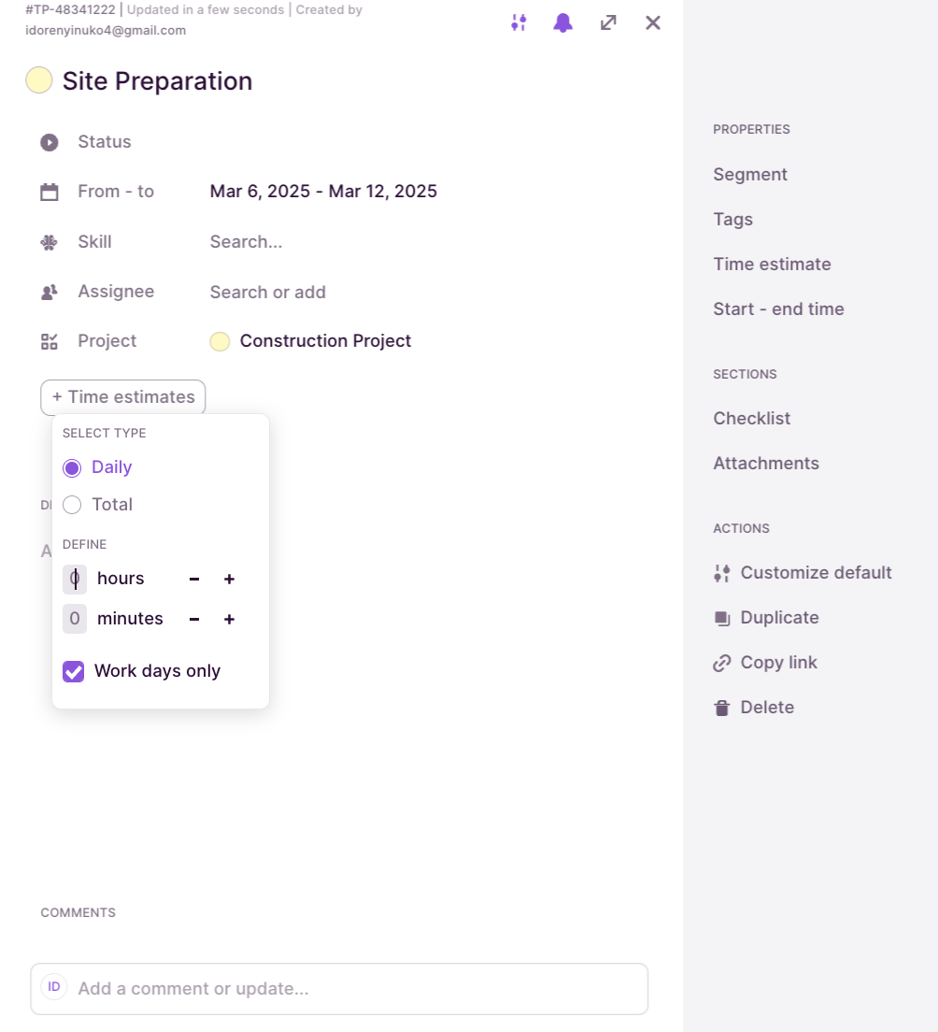Click the settings sliders icon in the header
938x1032 pixels.
point(519,22)
